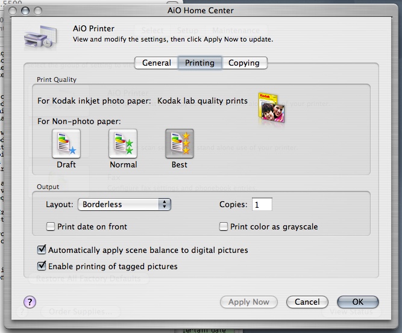Click the Apply Now button
This screenshot has height=333, width=402.
click(249, 302)
